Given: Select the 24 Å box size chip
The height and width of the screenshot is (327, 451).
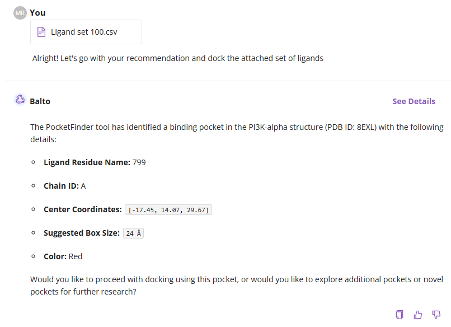Looking at the screenshot, I should (133, 233).
